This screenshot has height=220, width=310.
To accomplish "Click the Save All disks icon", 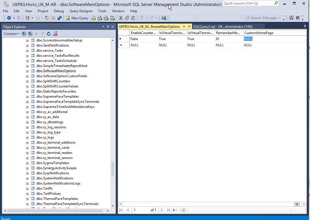I will click(x=60, y=18).
